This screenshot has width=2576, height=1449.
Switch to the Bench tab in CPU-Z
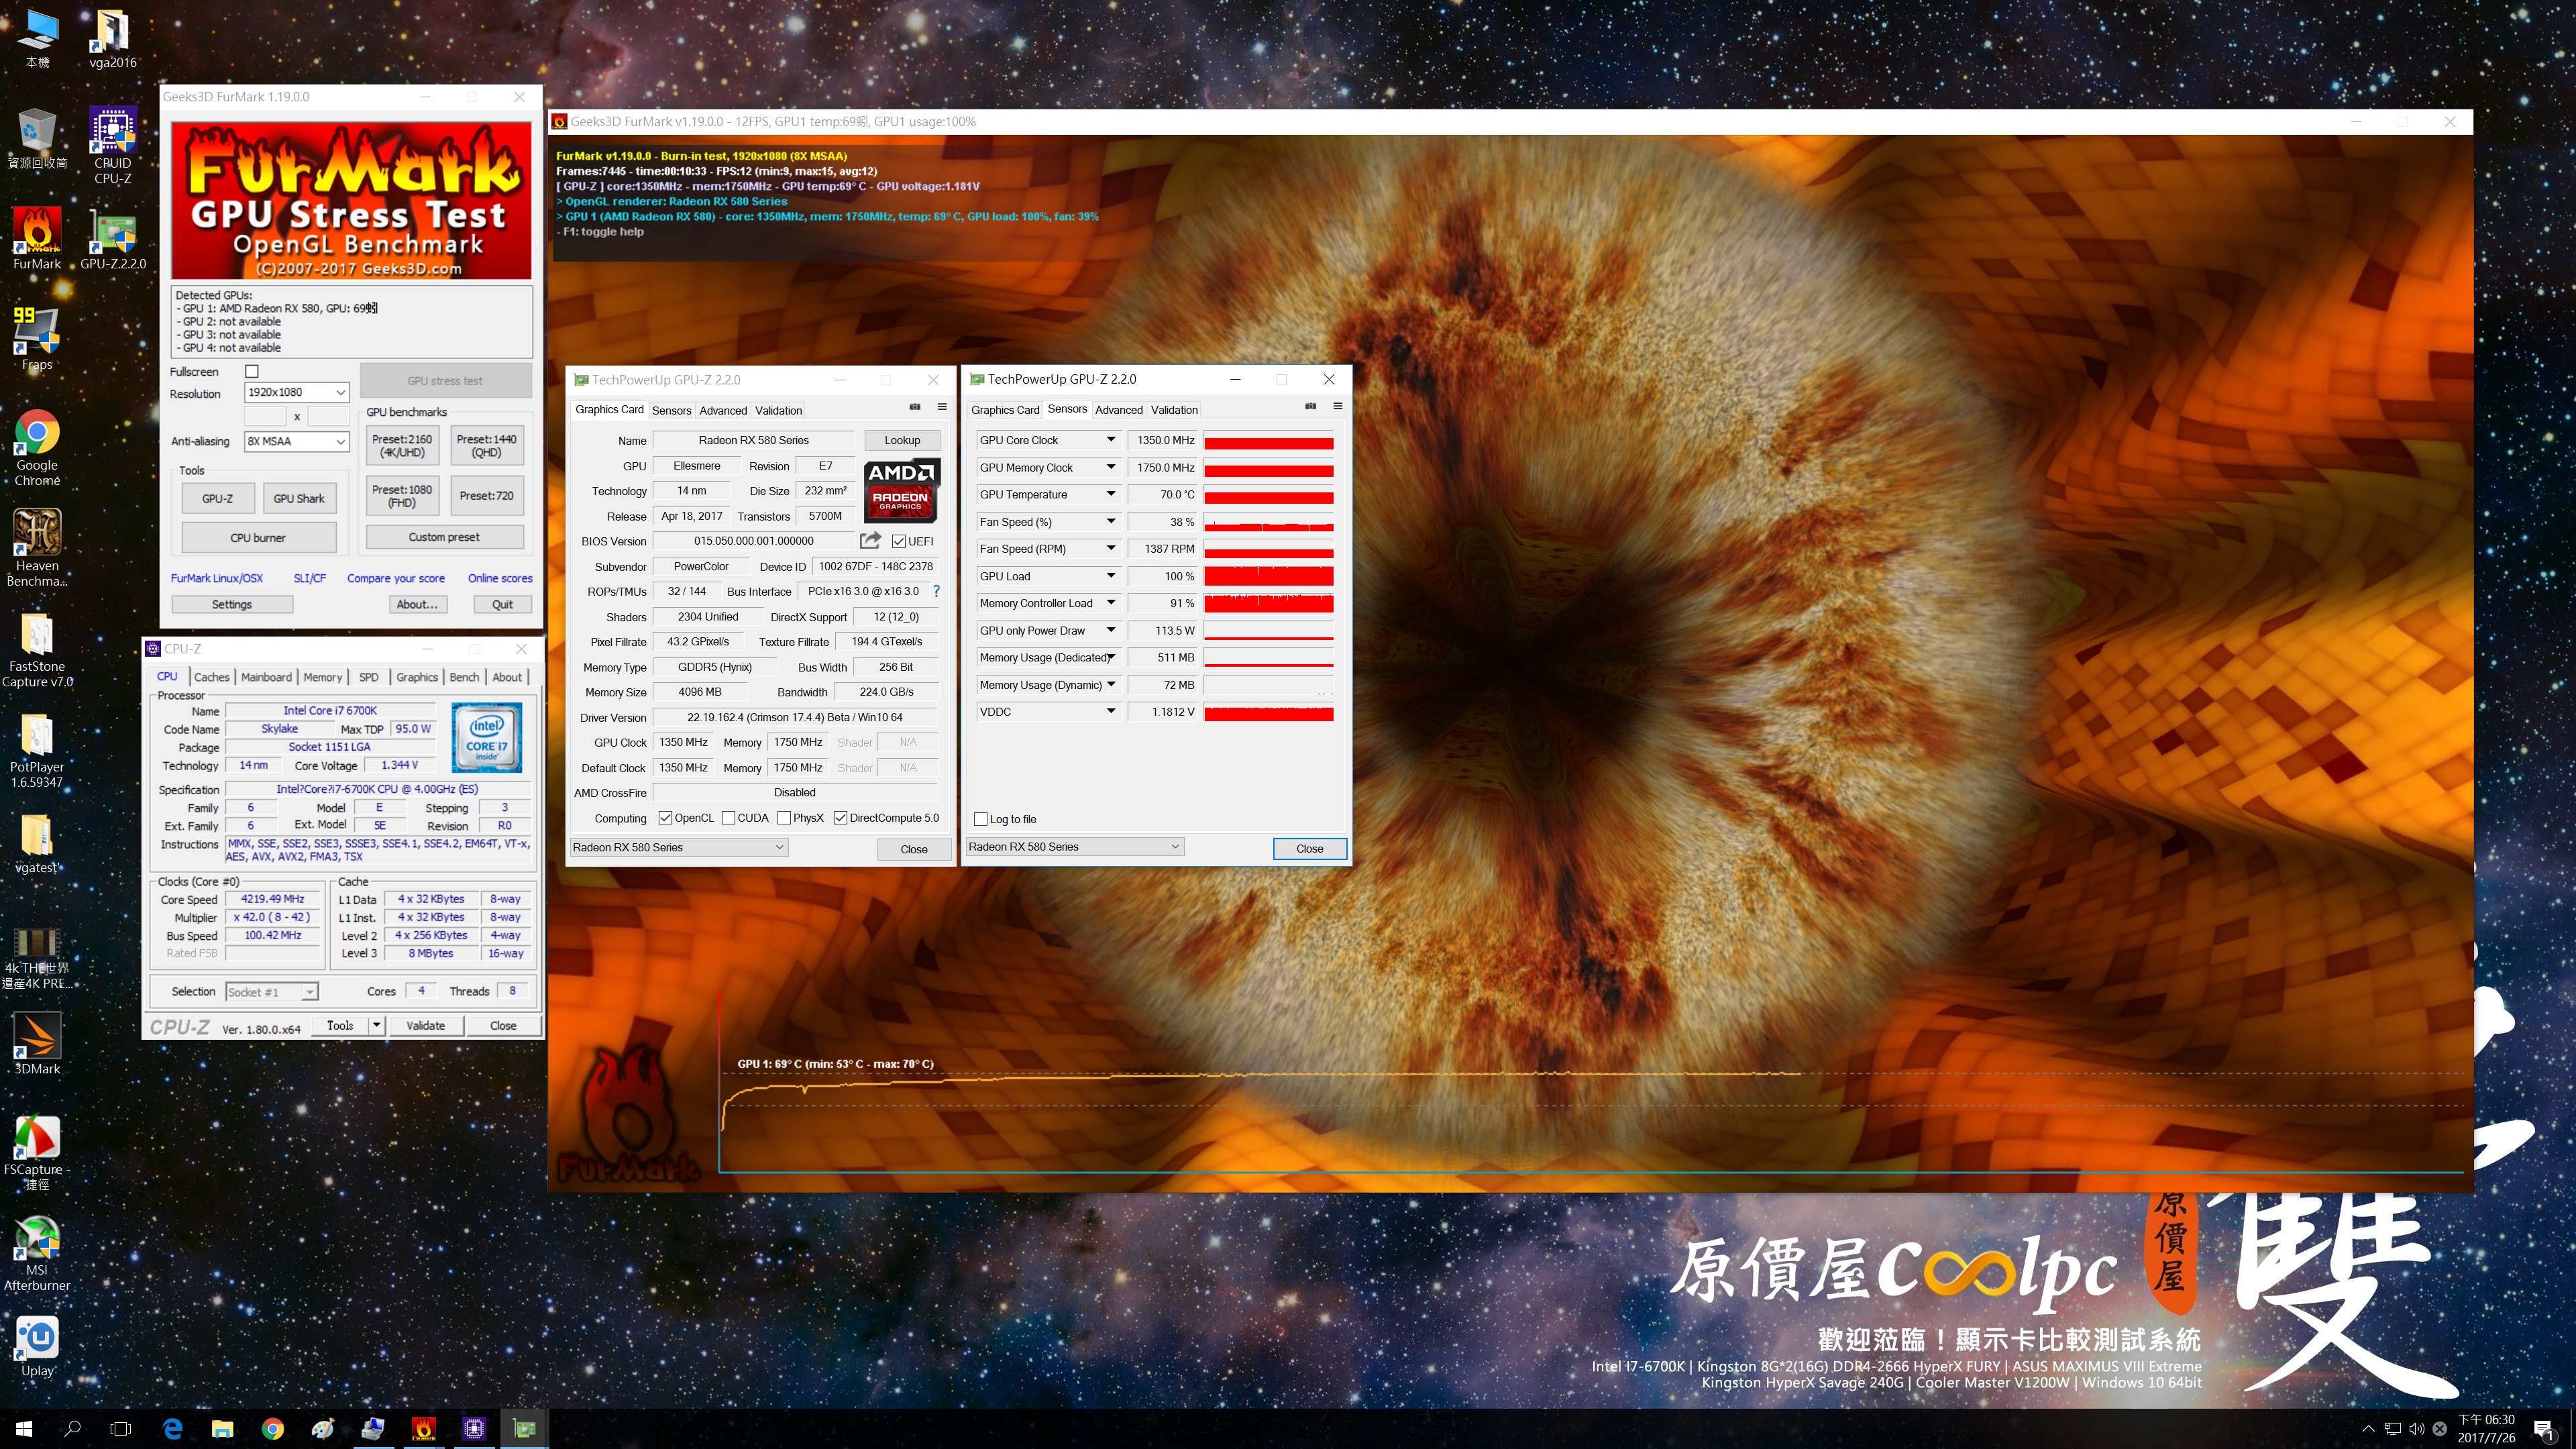464,677
